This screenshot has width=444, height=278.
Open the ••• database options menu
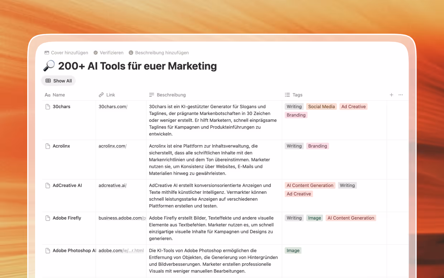pyautogui.click(x=400, y=95)
